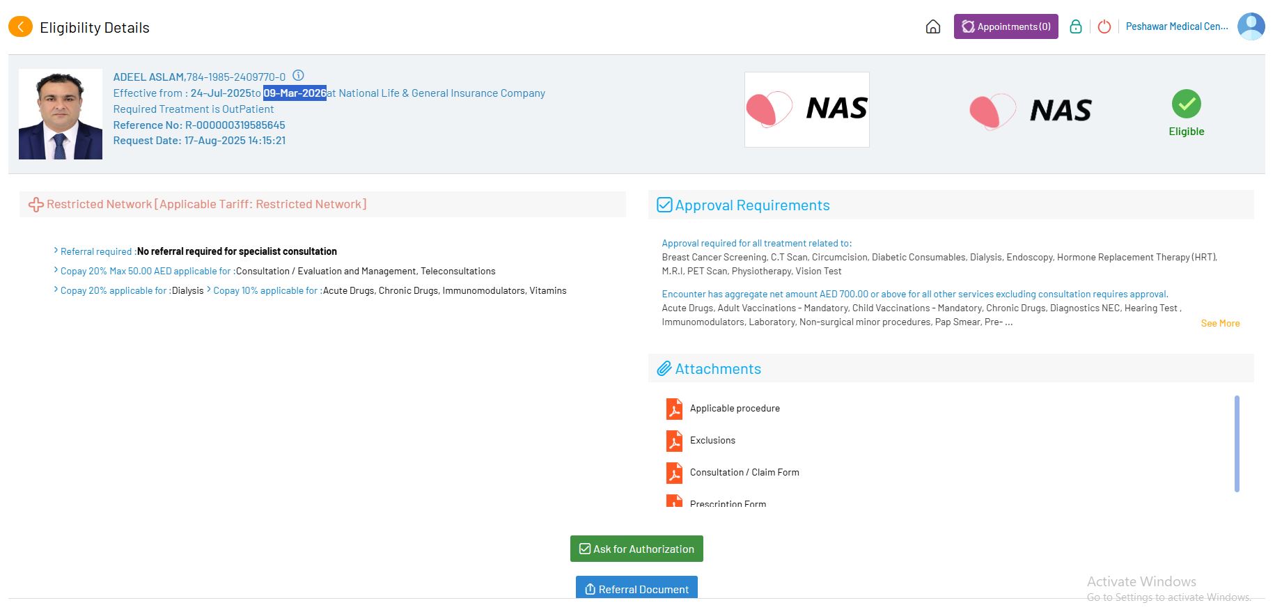Click the NAS logo beside the Eligible status

tap(1031, 111)
